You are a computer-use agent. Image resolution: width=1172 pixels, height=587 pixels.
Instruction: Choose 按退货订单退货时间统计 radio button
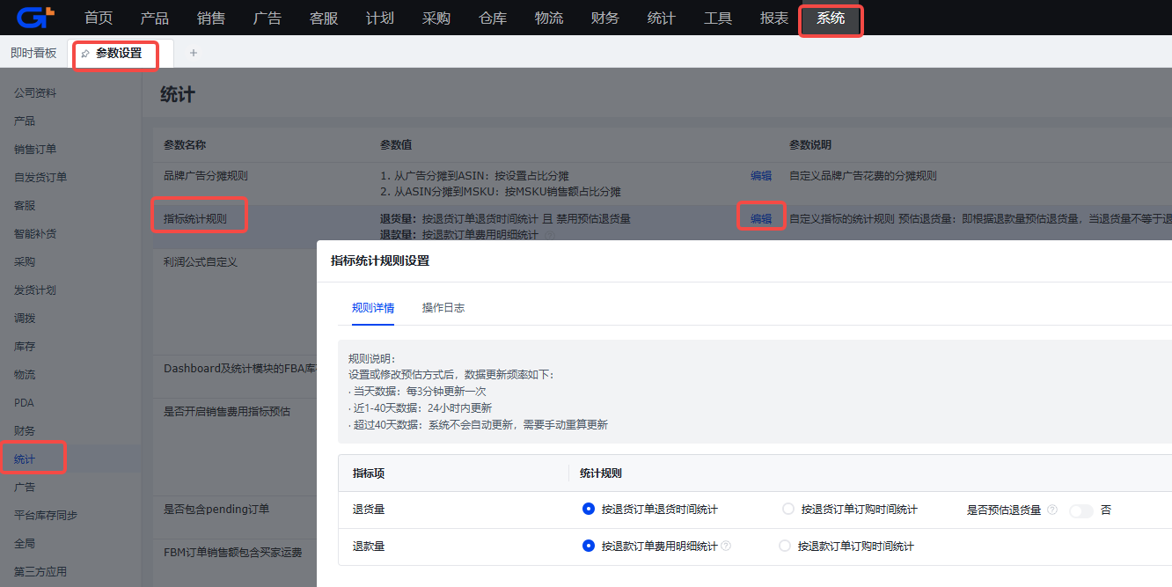(589, 509)
